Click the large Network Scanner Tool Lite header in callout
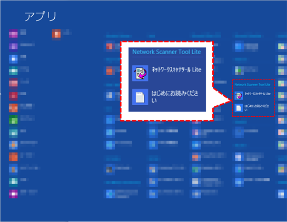Viewport: 287px width, 222px height. coord(166,52)
